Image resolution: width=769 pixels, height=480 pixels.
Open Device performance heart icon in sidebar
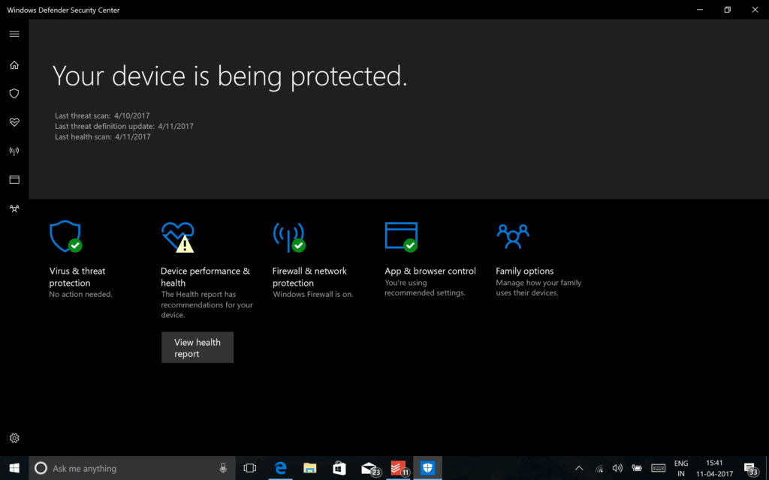click(x=14, y=122)
